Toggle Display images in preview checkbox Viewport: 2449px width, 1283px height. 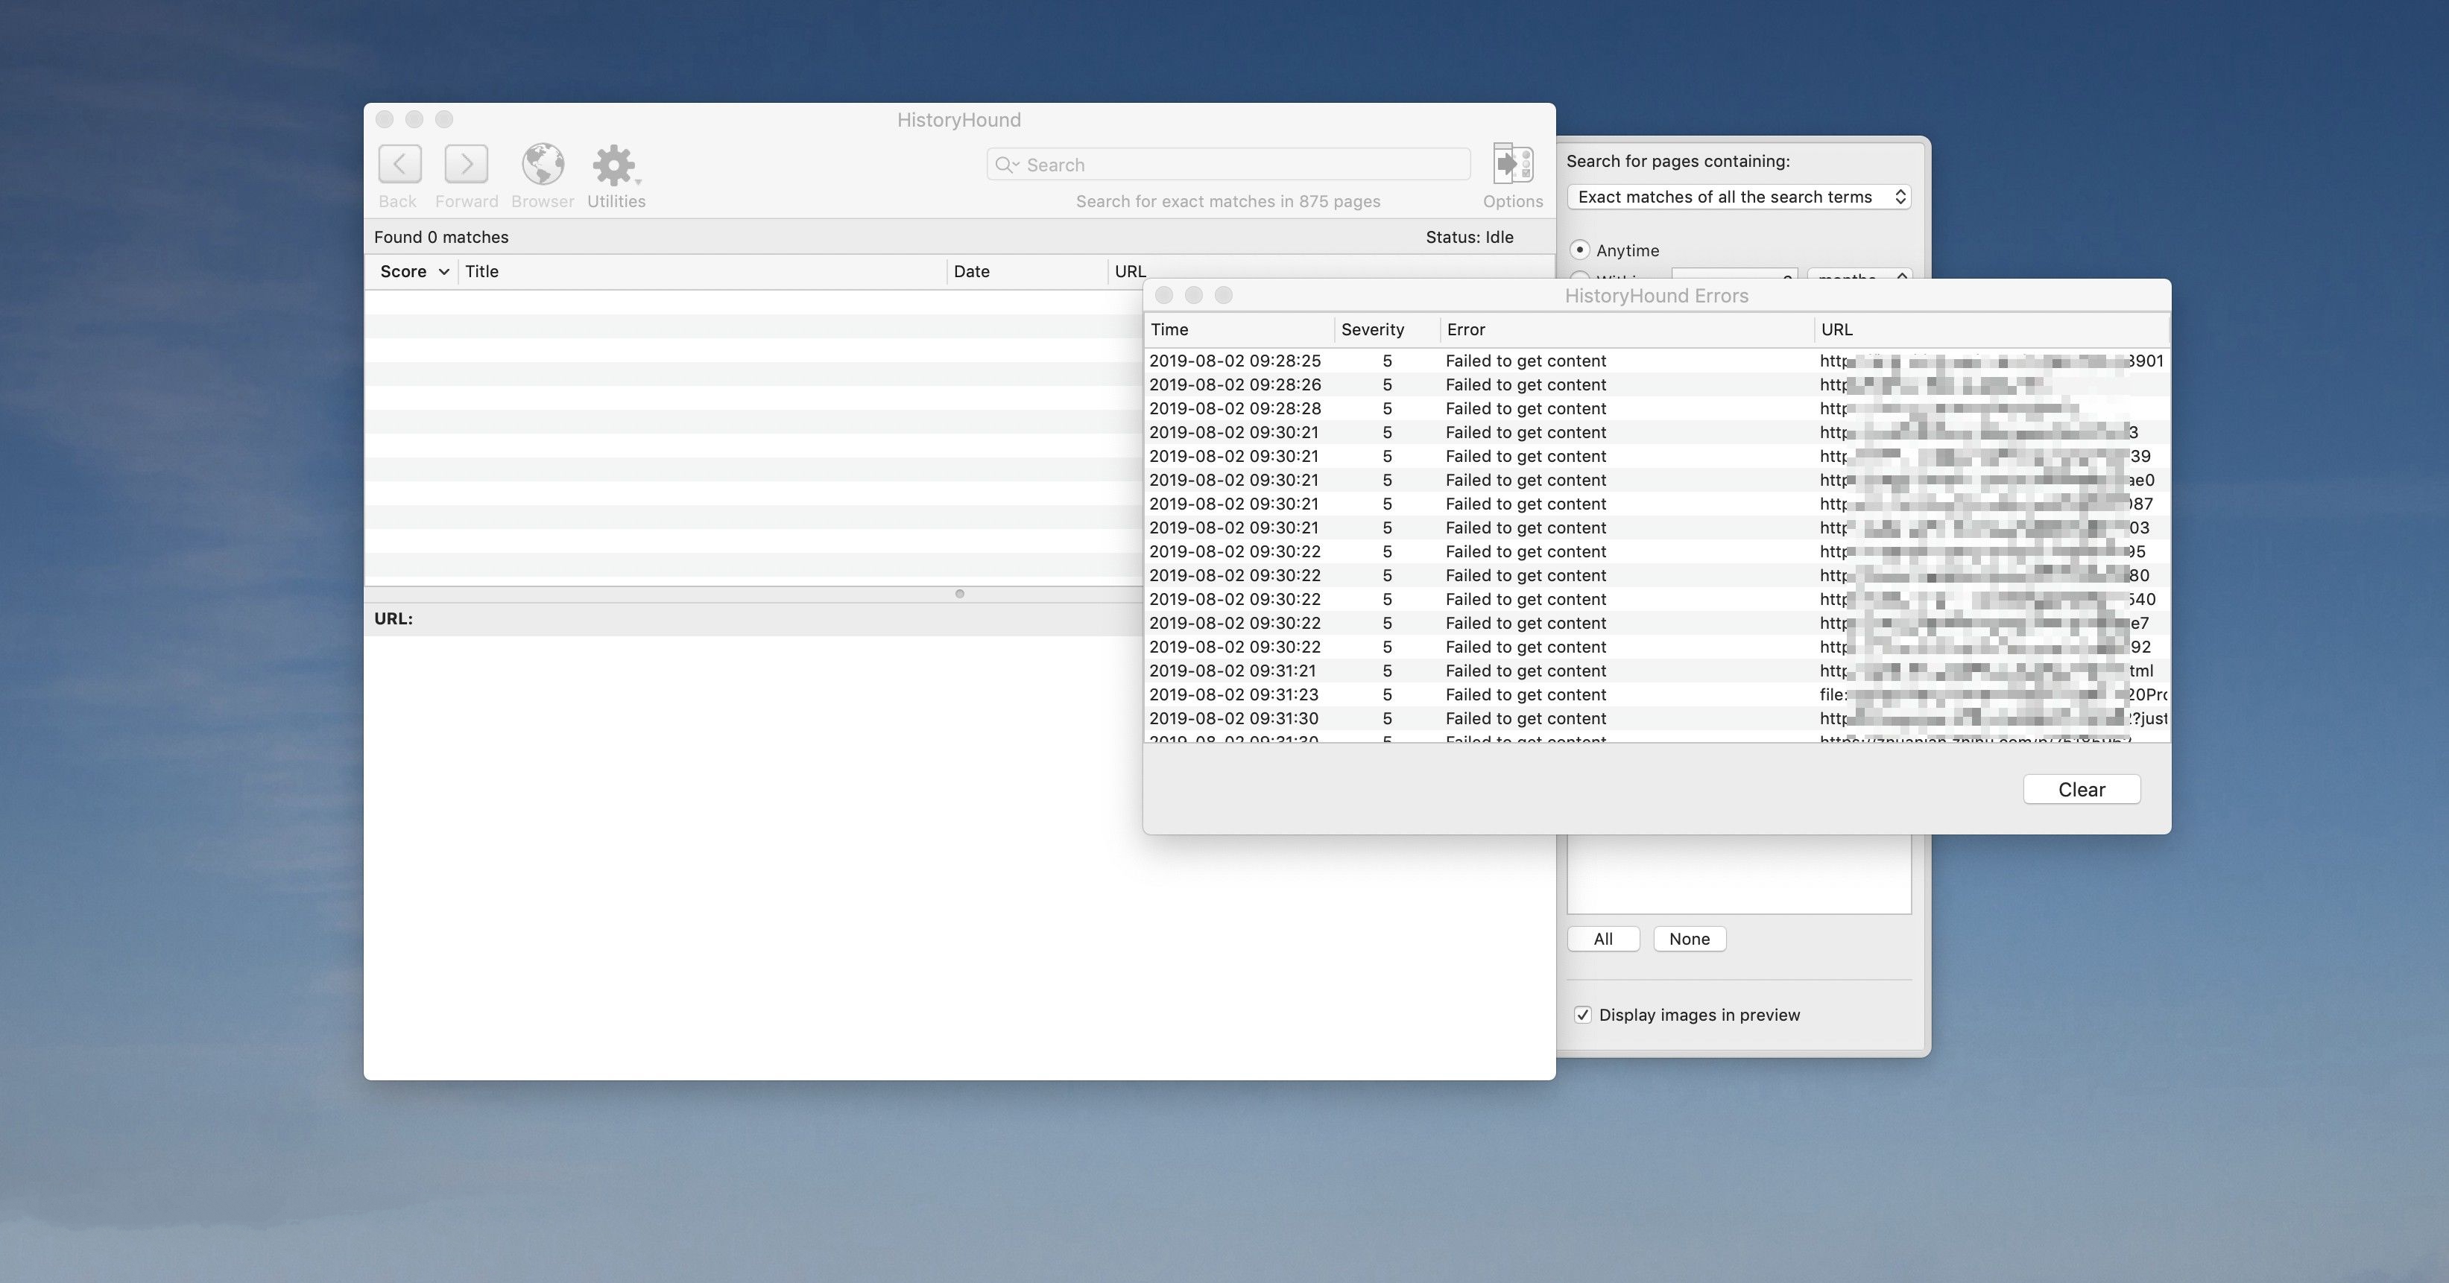tap(1582, 1015)
